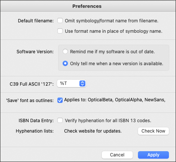Click the Applies to OpticalBeta, OpticalAlpha text
Image resolution: width=176 pixels, height=162 pixels.
point(115,100)
